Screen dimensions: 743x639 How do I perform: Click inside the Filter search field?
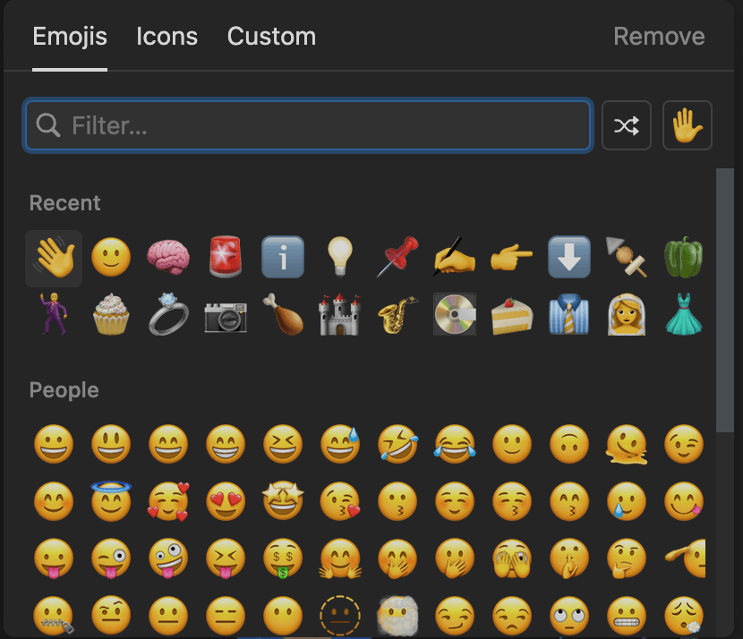308,125
